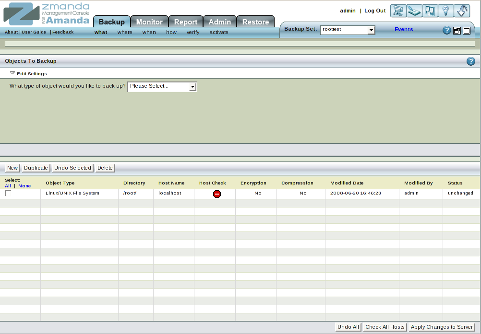481x334 pixels.
Task: Click the Linux/UNIX File System cell
Action: pyautogui.click(x=72, y=193)
